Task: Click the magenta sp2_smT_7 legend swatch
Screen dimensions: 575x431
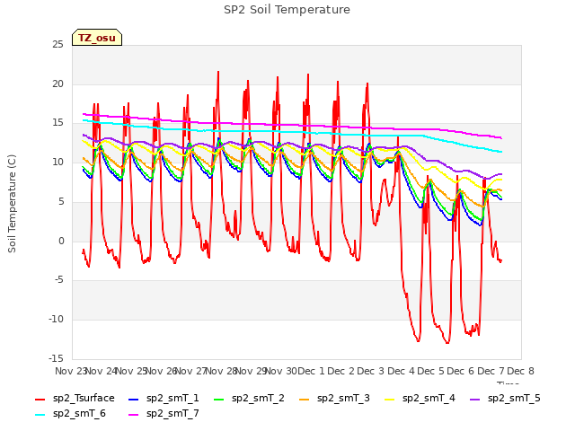Action: (134, 415)
